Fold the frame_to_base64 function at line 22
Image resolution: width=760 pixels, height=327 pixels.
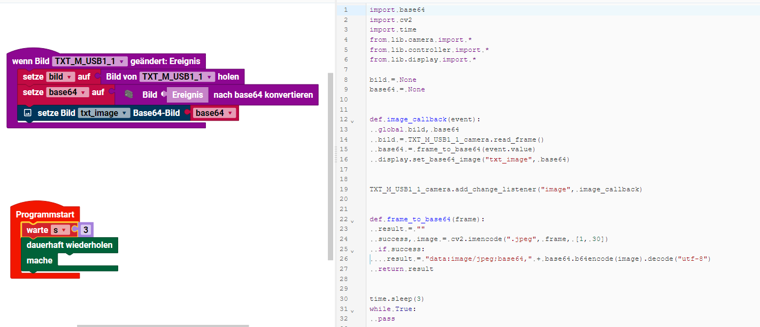click(352, 220)
